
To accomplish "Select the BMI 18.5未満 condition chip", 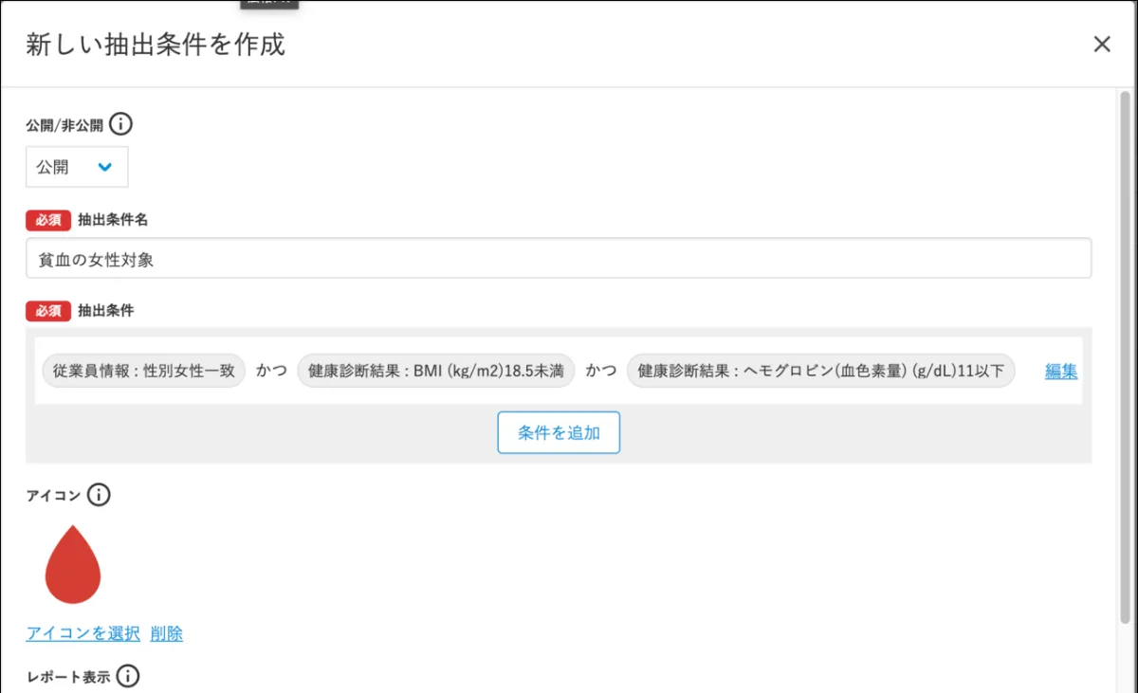I will pyautogui.click(x=436, y=371).
